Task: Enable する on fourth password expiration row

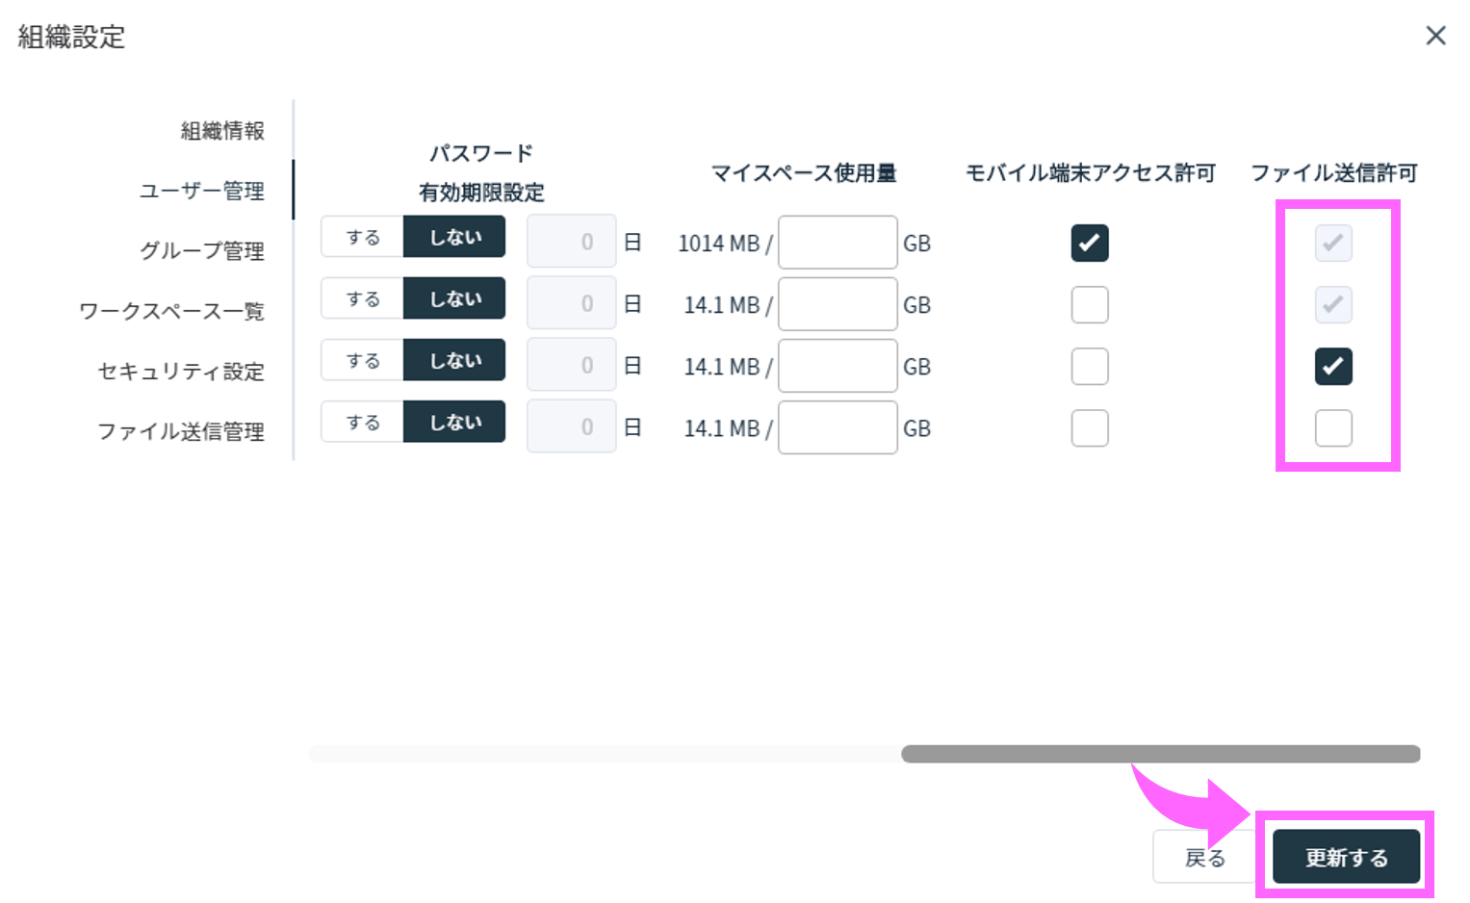Action: (x=362, y=421)
